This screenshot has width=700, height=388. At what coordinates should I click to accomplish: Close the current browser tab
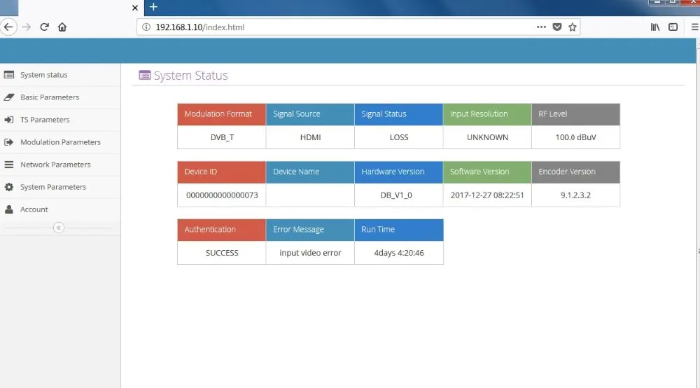(x=135, y=8)
